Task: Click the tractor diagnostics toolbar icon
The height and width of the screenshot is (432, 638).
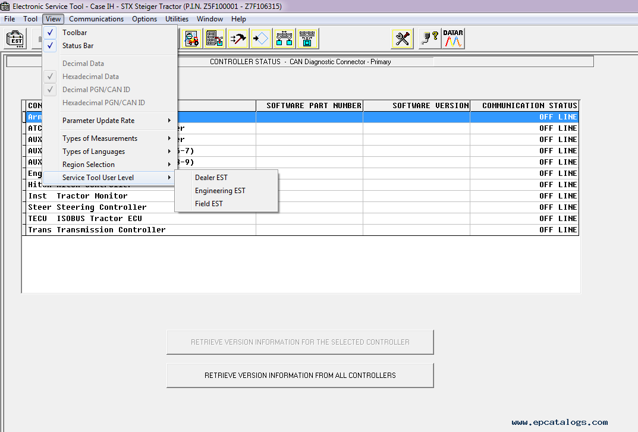Action: point(191,38)
